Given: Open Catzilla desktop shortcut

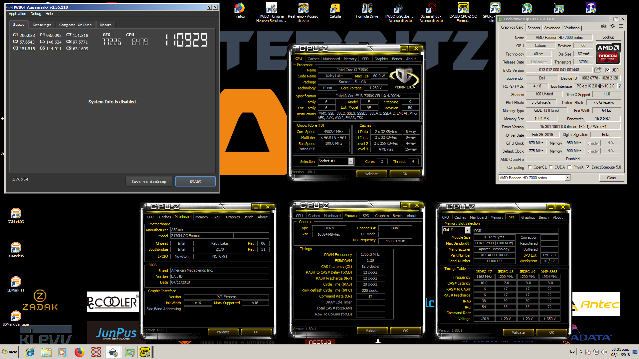Looking at the screenshot, I should click(335, 10).
